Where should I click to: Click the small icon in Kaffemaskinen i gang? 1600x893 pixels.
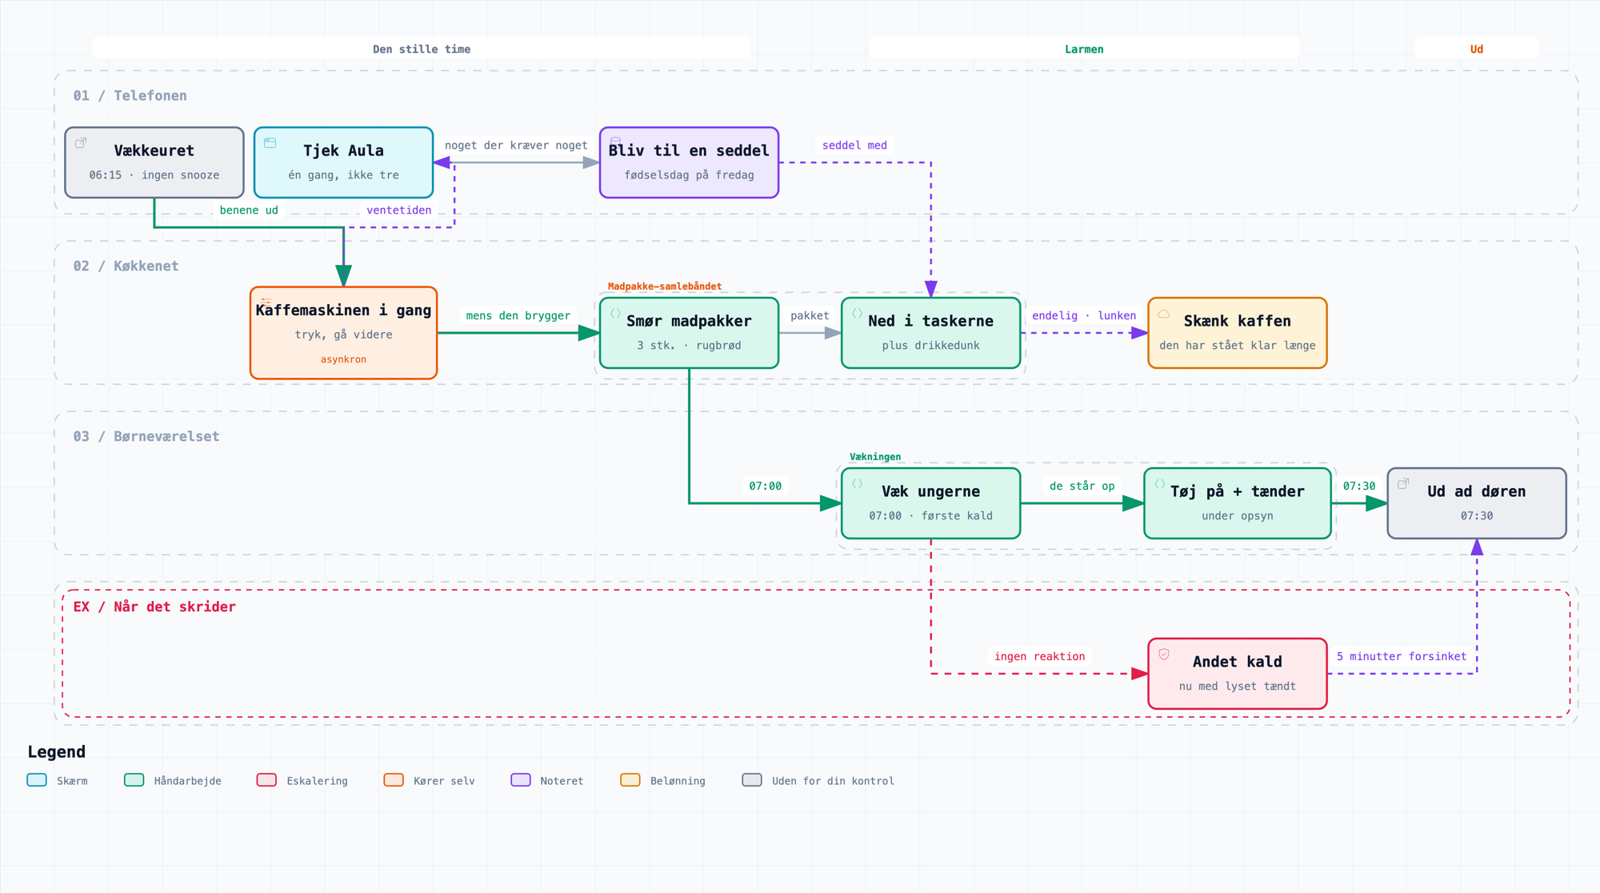tap(266, 302)
